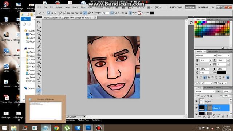Screen dimensions: 233x131
Task: Select the Clone Stamp tool
Action: coord(39,54)
